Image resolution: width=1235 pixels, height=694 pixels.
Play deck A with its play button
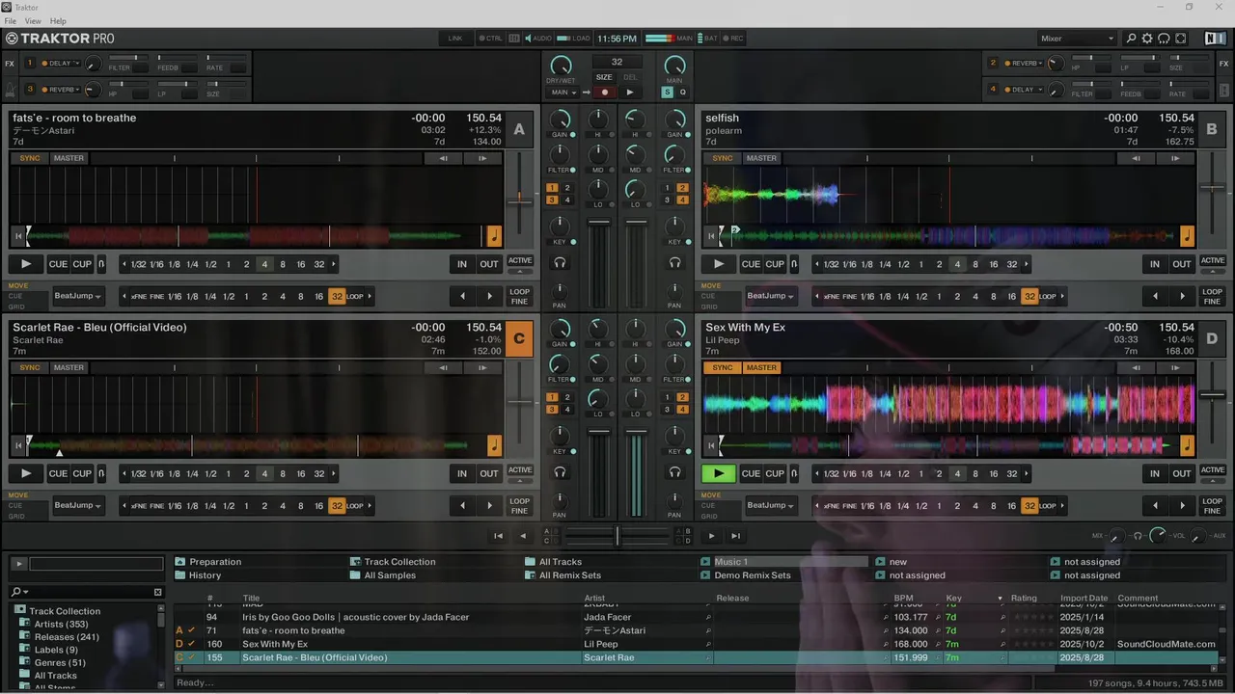pos(26,264)
